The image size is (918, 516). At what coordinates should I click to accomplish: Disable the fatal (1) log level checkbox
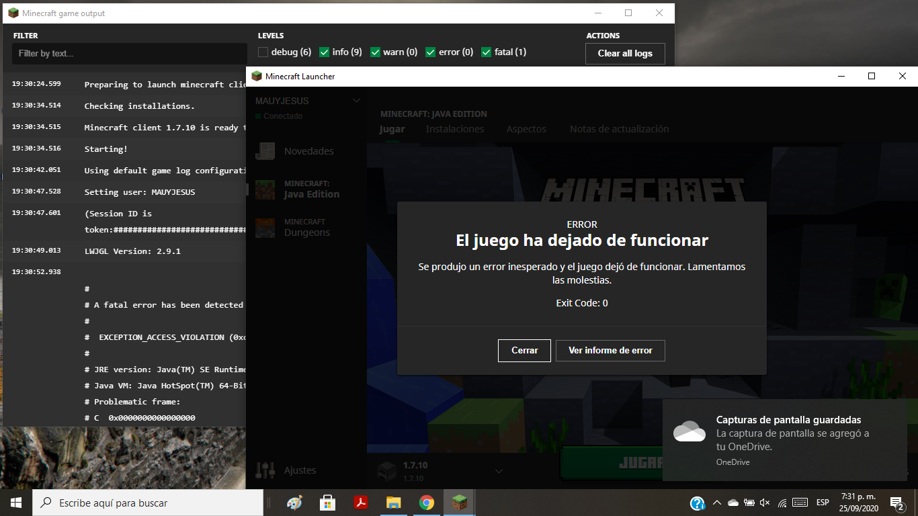coord(487,52)
